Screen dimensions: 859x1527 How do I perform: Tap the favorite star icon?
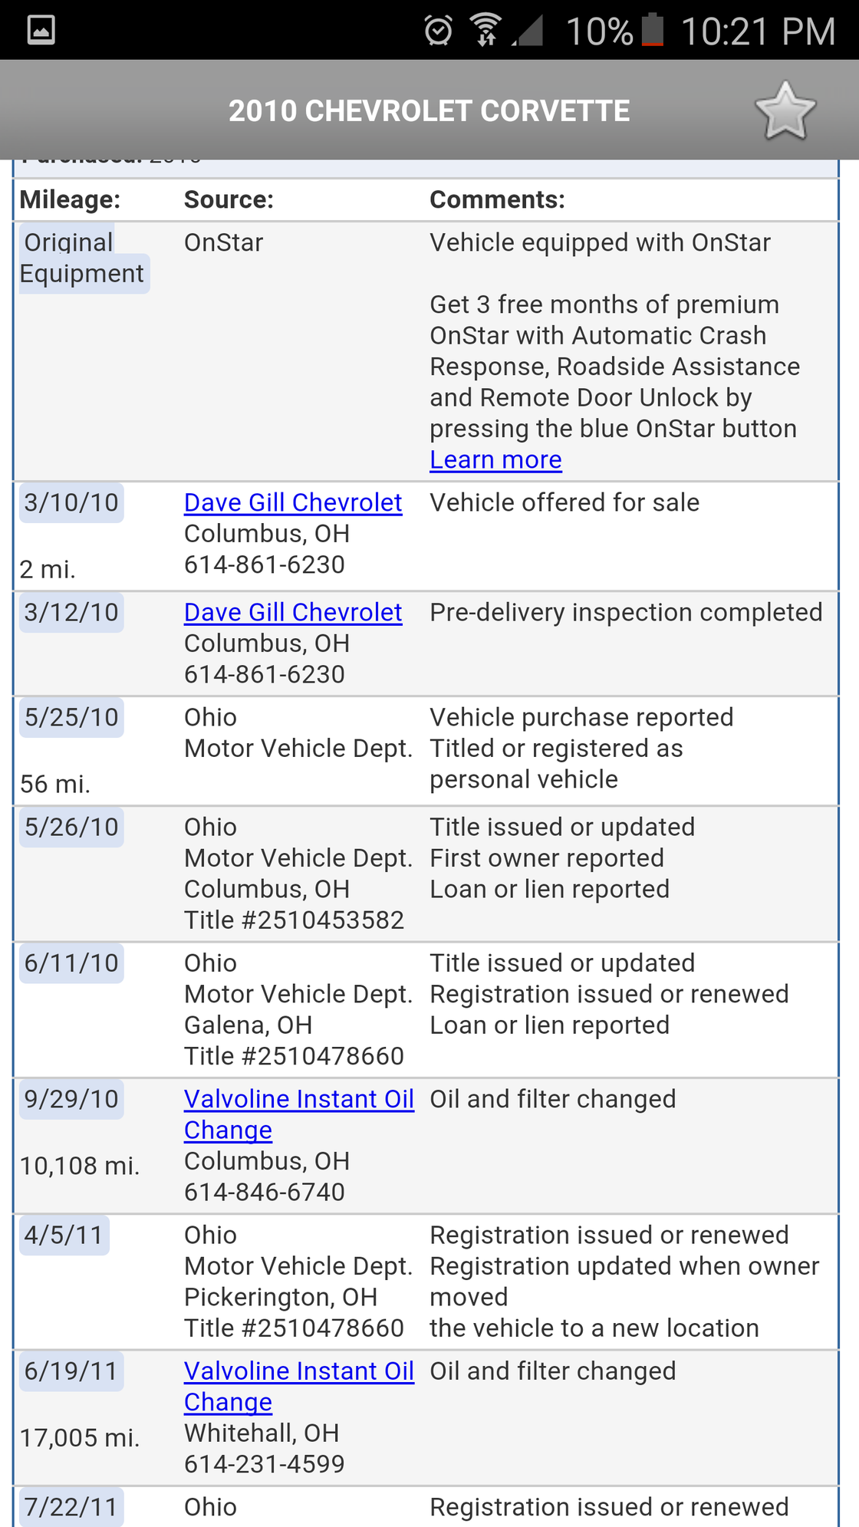(785, 112)
